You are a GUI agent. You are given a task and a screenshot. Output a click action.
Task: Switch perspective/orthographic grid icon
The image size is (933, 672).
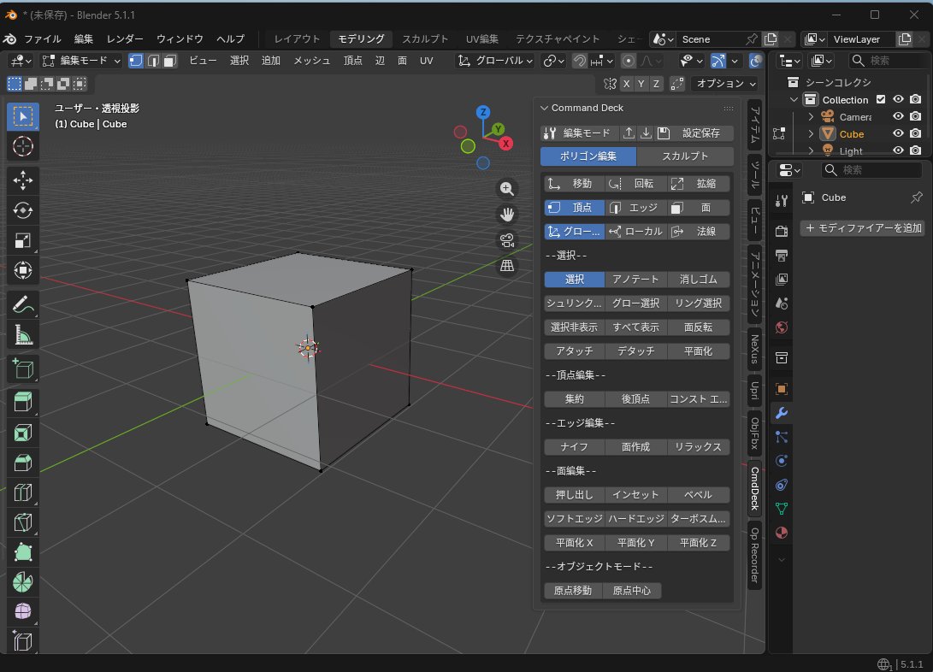click(507, 266)
